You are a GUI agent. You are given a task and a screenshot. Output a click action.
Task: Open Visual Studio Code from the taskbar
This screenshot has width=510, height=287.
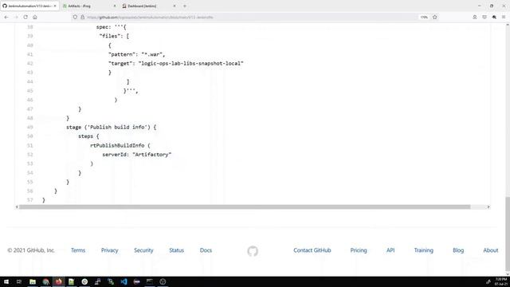click(124, 281)
